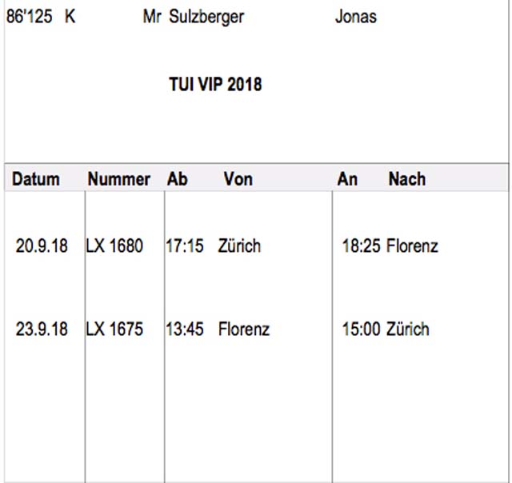Click the TUI VIP 2018 title

point(215,84)
